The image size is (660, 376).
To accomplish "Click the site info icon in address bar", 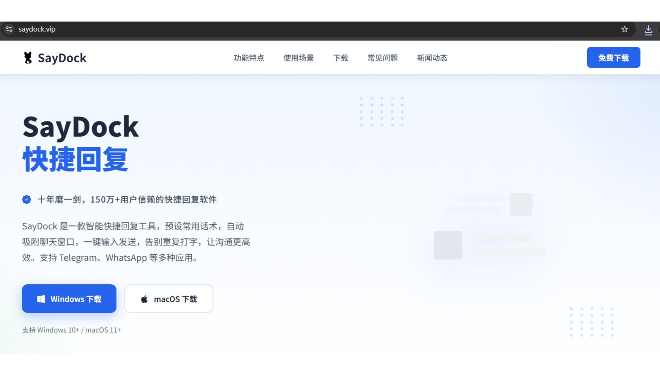I will tap(9, 29).
